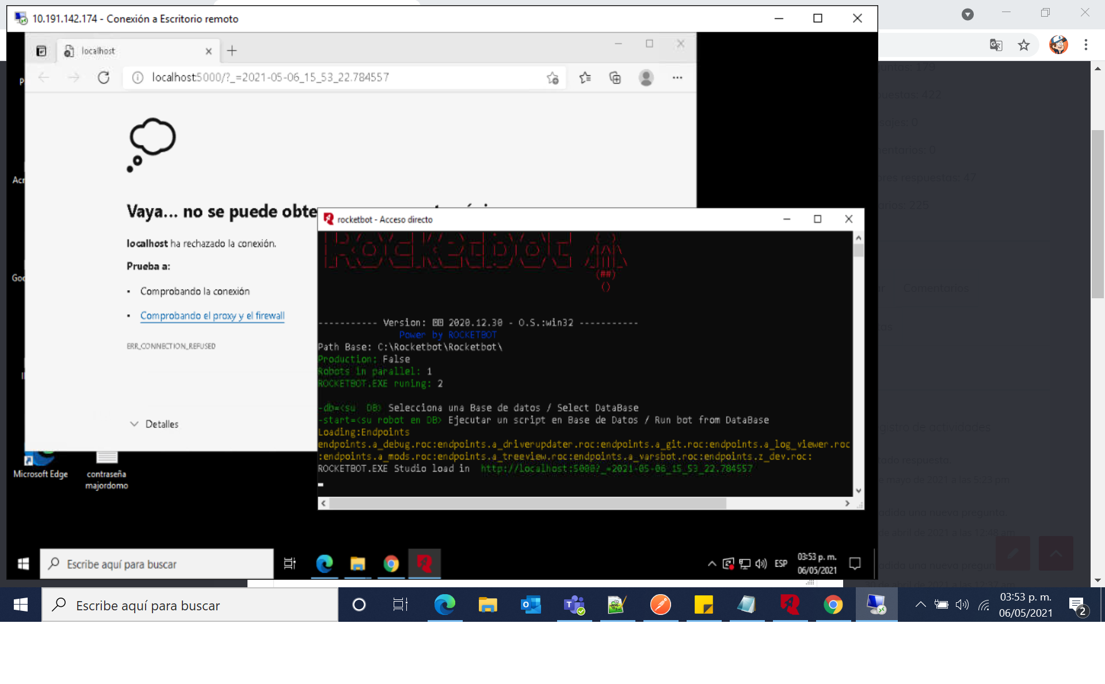Open a new tab in remote Edge
Image resolution: width=1105 pixels, height=684 pixels.
[x=232, y=51]
